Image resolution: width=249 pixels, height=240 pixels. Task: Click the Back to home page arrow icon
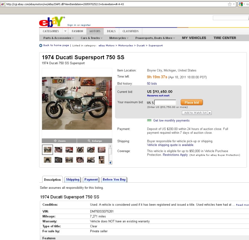[41, 45]
